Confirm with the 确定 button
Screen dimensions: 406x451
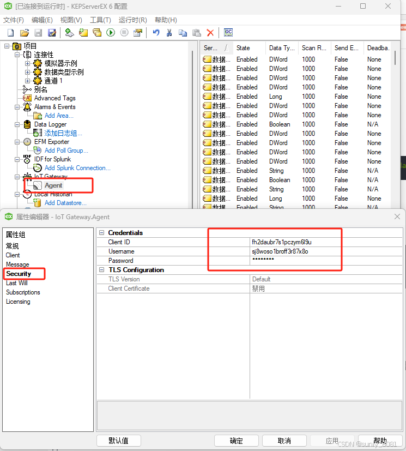(x=236, y=441)
